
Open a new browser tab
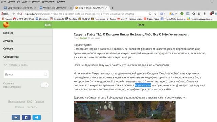coord(112,8)
